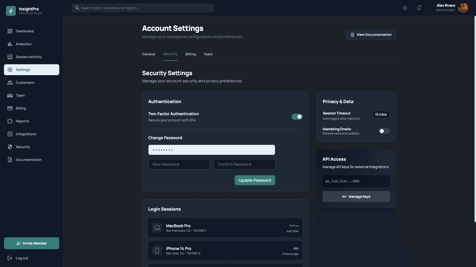The height and width of the screenshot is (267, 476).
Task: Open the Security shield icon
Action: (9, 146)
